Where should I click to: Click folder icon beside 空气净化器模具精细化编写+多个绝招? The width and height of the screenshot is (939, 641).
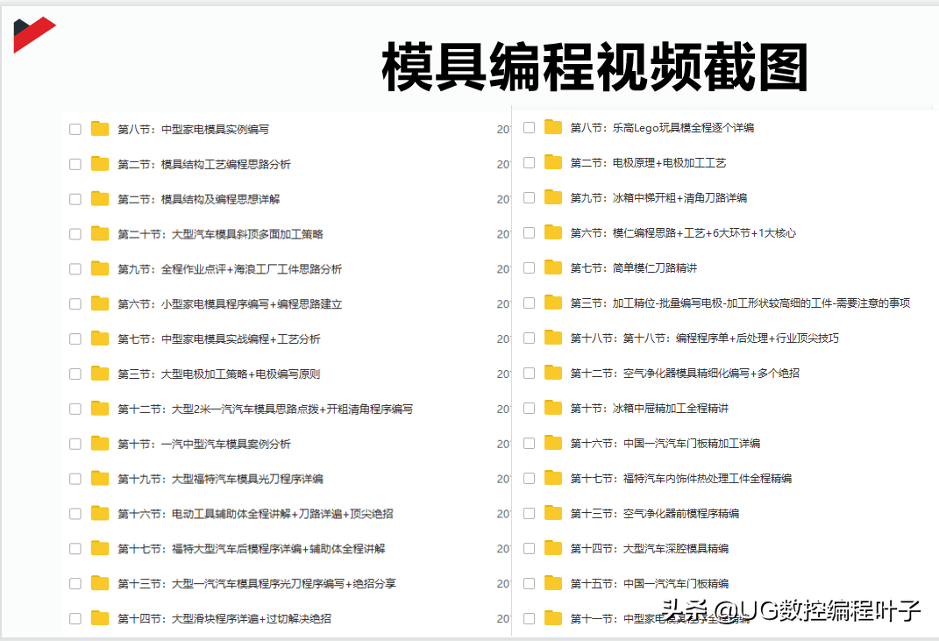pos(552,373)
